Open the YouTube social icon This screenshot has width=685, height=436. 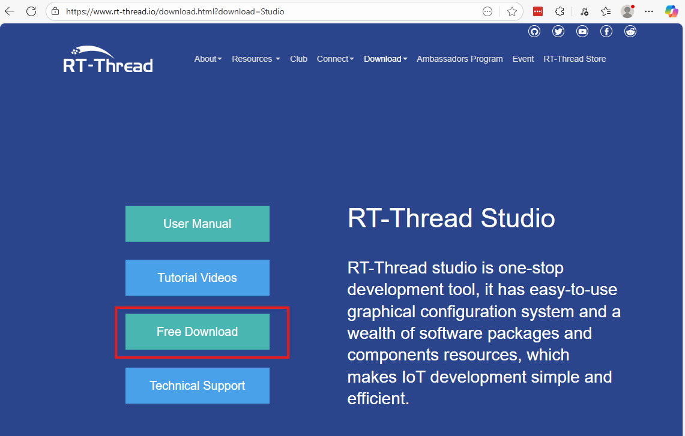point(582,31)
